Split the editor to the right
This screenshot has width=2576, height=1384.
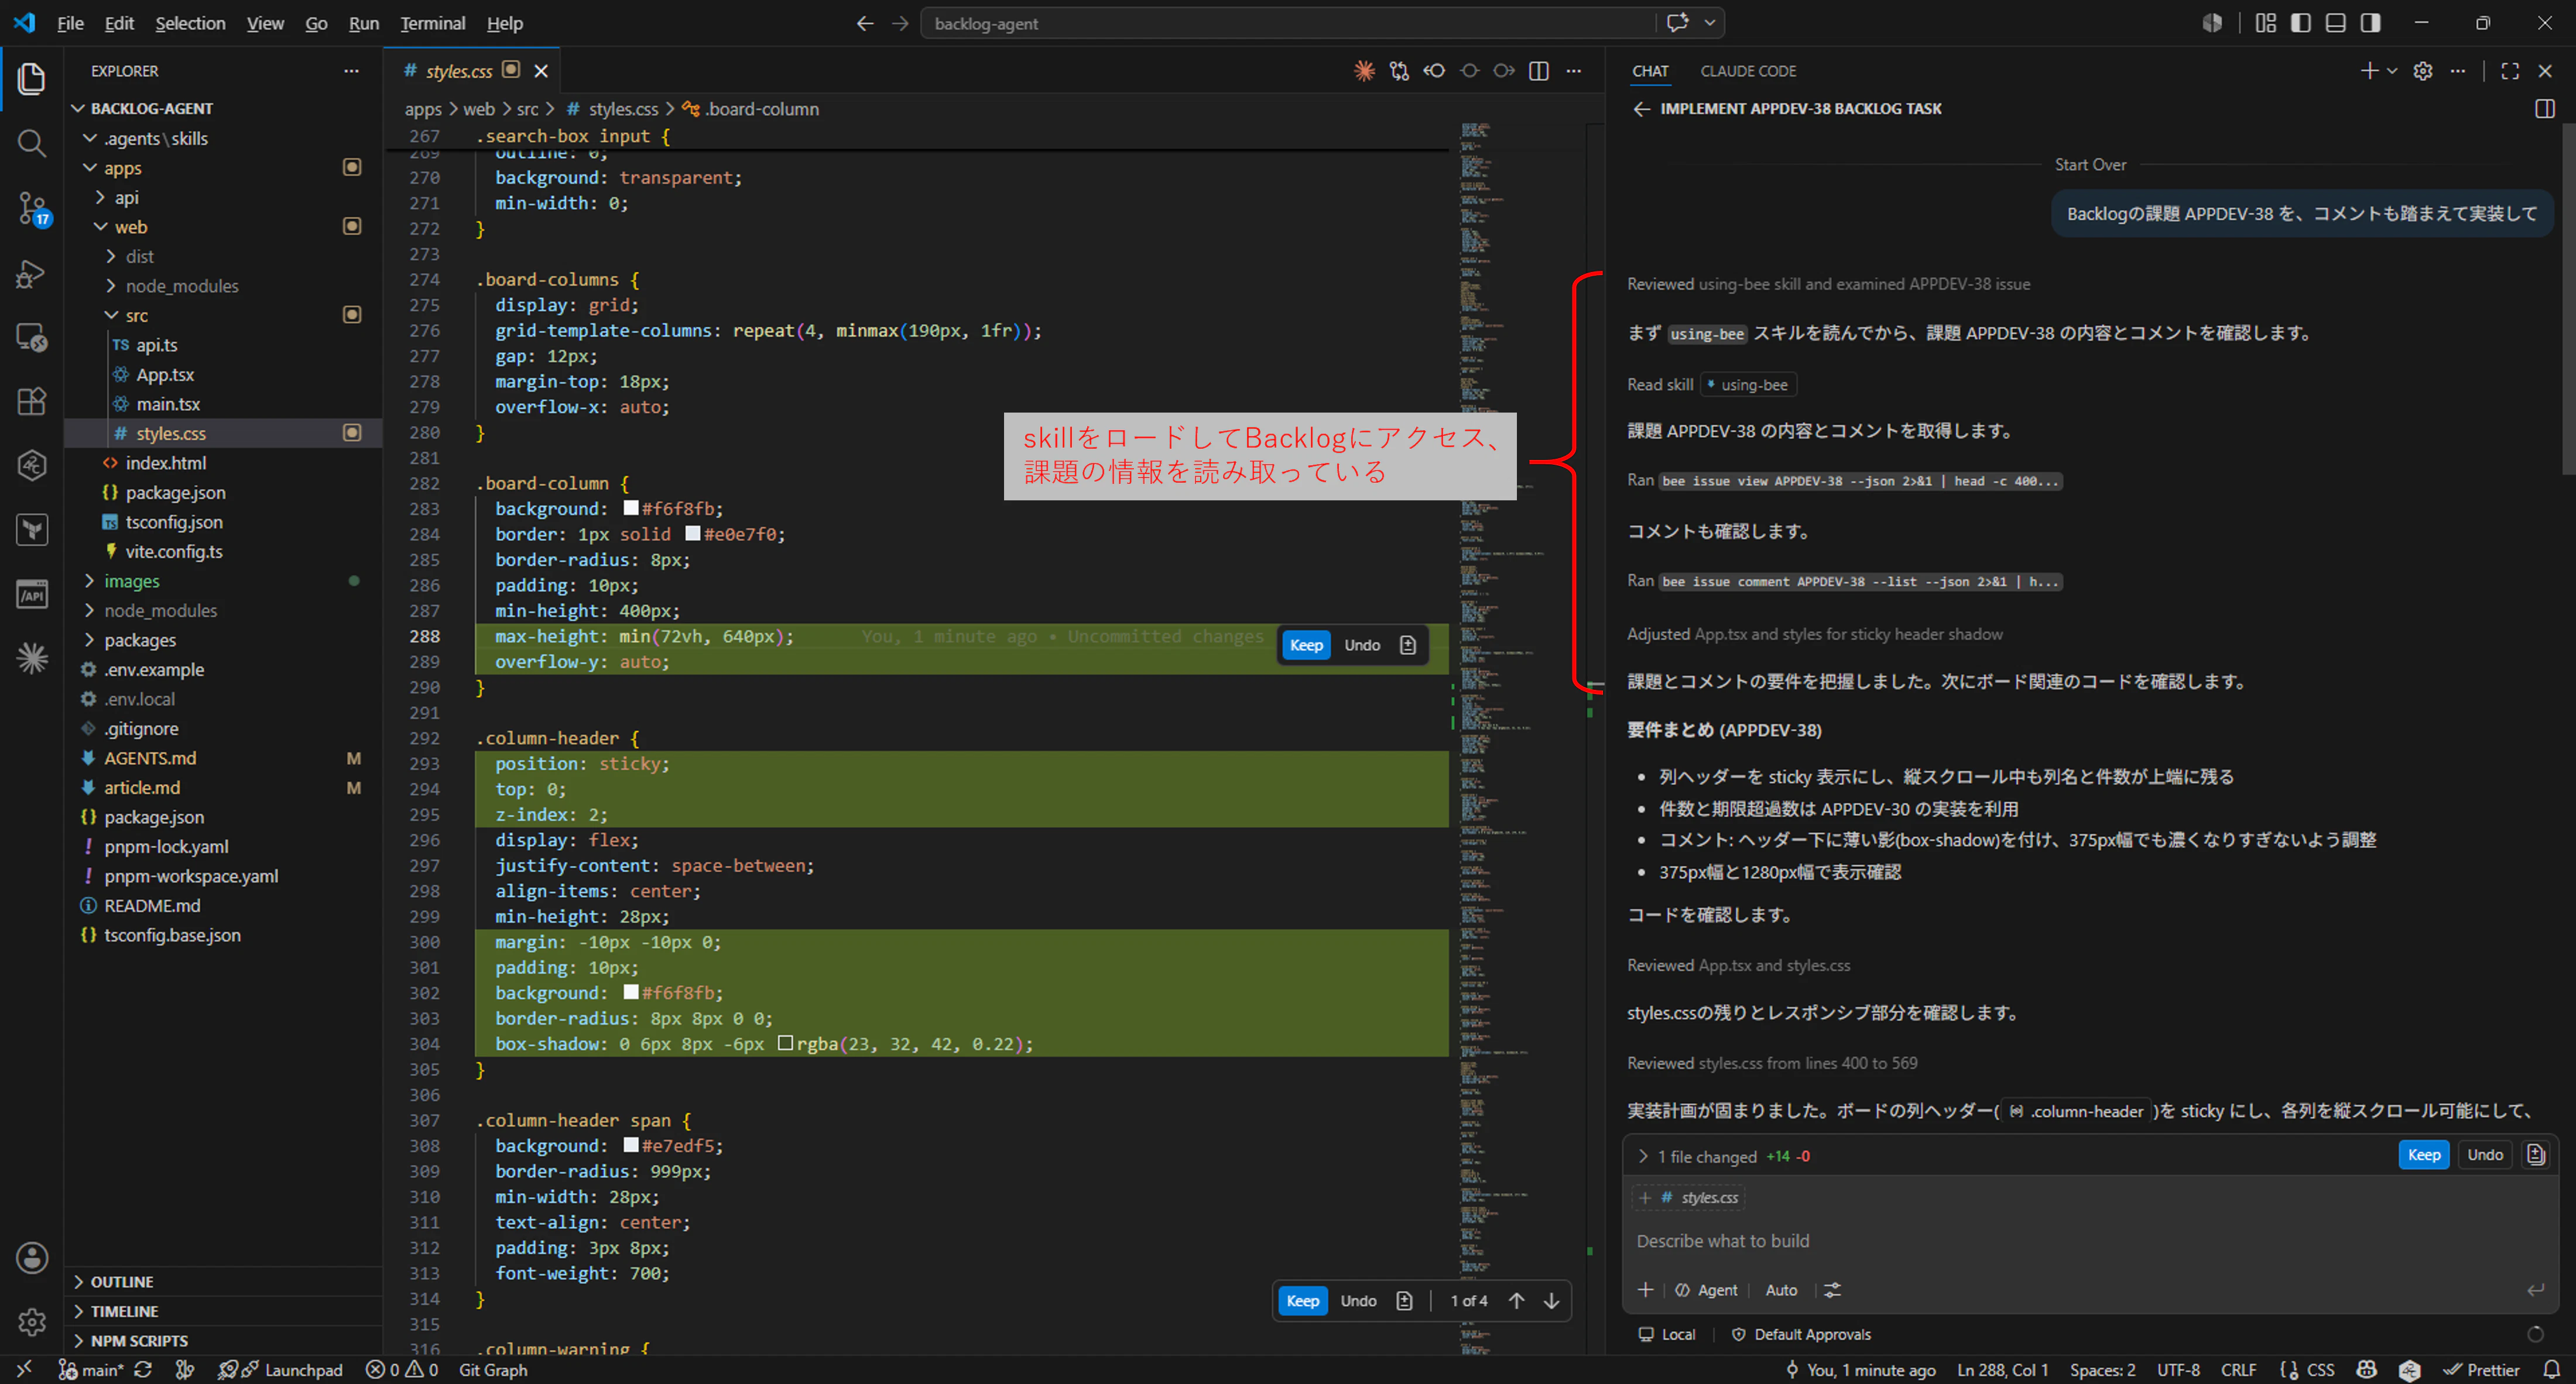pyautogui.click(x=1539, y=71)
